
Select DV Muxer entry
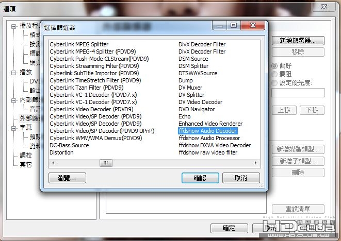tap(190, 88)
